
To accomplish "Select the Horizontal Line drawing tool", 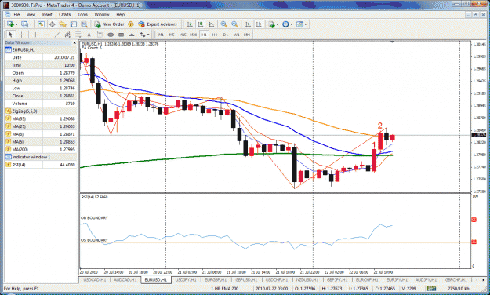I will coord(46,35).
